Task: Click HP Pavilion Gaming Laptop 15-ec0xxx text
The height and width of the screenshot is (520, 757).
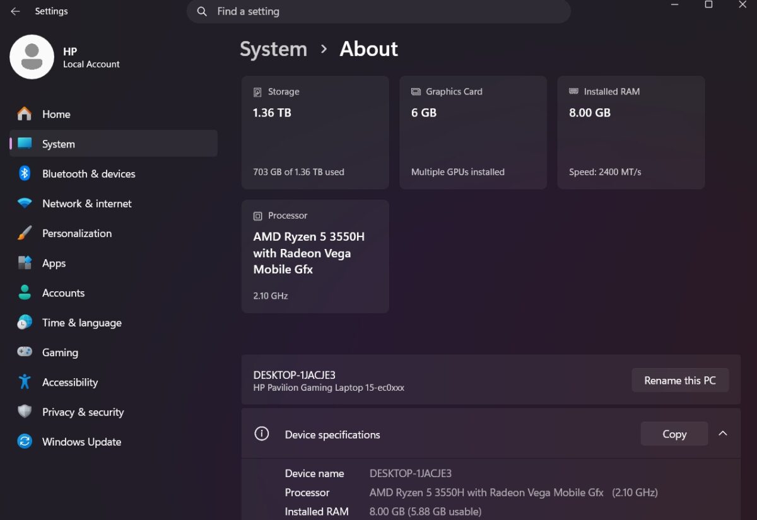Action: [329, 388]
